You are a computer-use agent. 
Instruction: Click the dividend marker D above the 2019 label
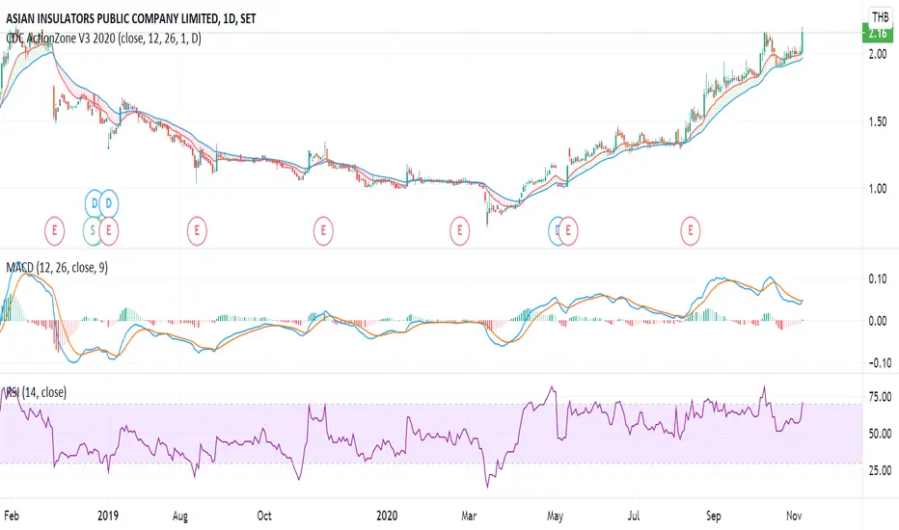pos(108,203)
